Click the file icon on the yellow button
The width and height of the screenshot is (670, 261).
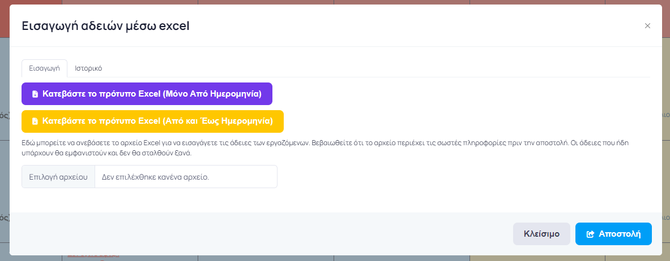coord(35,121)
